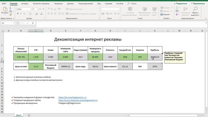
Task: Click the Accounting number format icon
Action: [103, 14]
